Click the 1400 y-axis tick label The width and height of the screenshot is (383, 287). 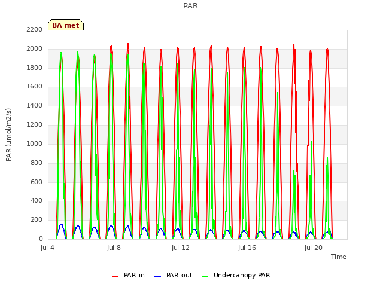click(35, 105)
